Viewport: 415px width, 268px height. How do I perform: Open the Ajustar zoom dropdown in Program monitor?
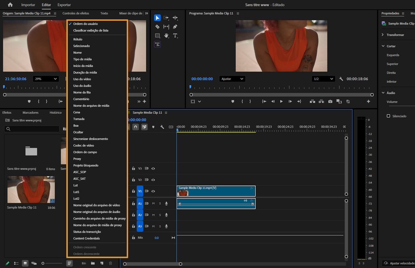(232, 78)
